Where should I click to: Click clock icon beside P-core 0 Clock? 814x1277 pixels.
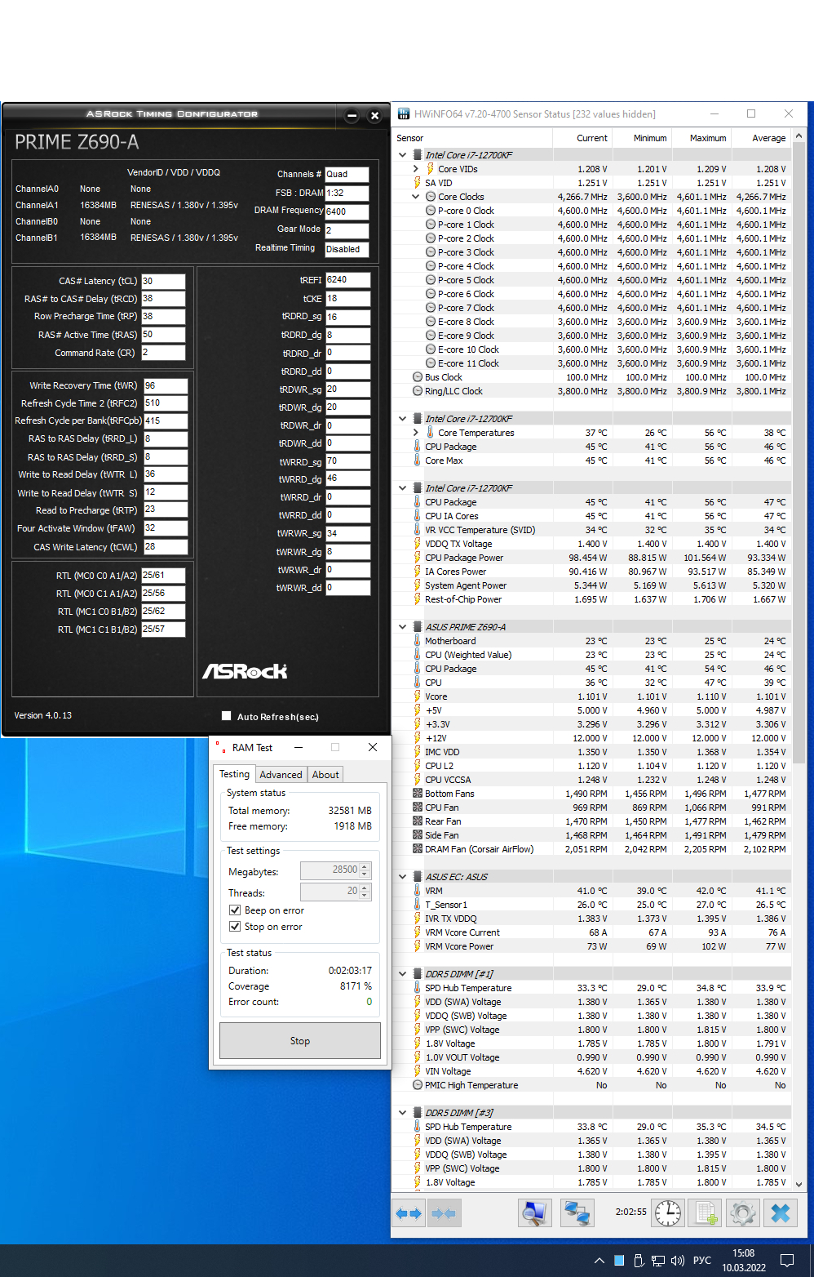tap(431, 211)
